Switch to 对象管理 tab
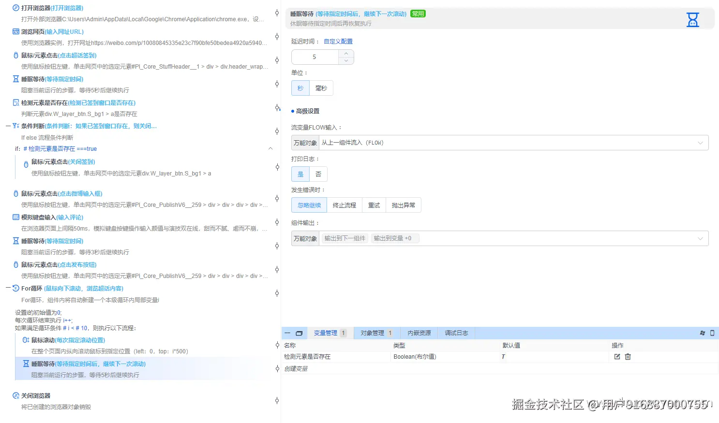719x423 pixels. point(376,333)
